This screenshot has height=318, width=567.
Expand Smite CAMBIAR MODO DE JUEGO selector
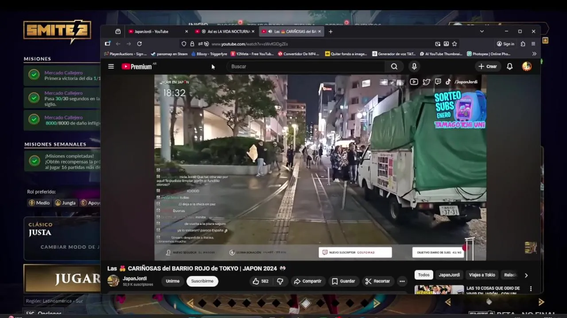click(70, 247)
